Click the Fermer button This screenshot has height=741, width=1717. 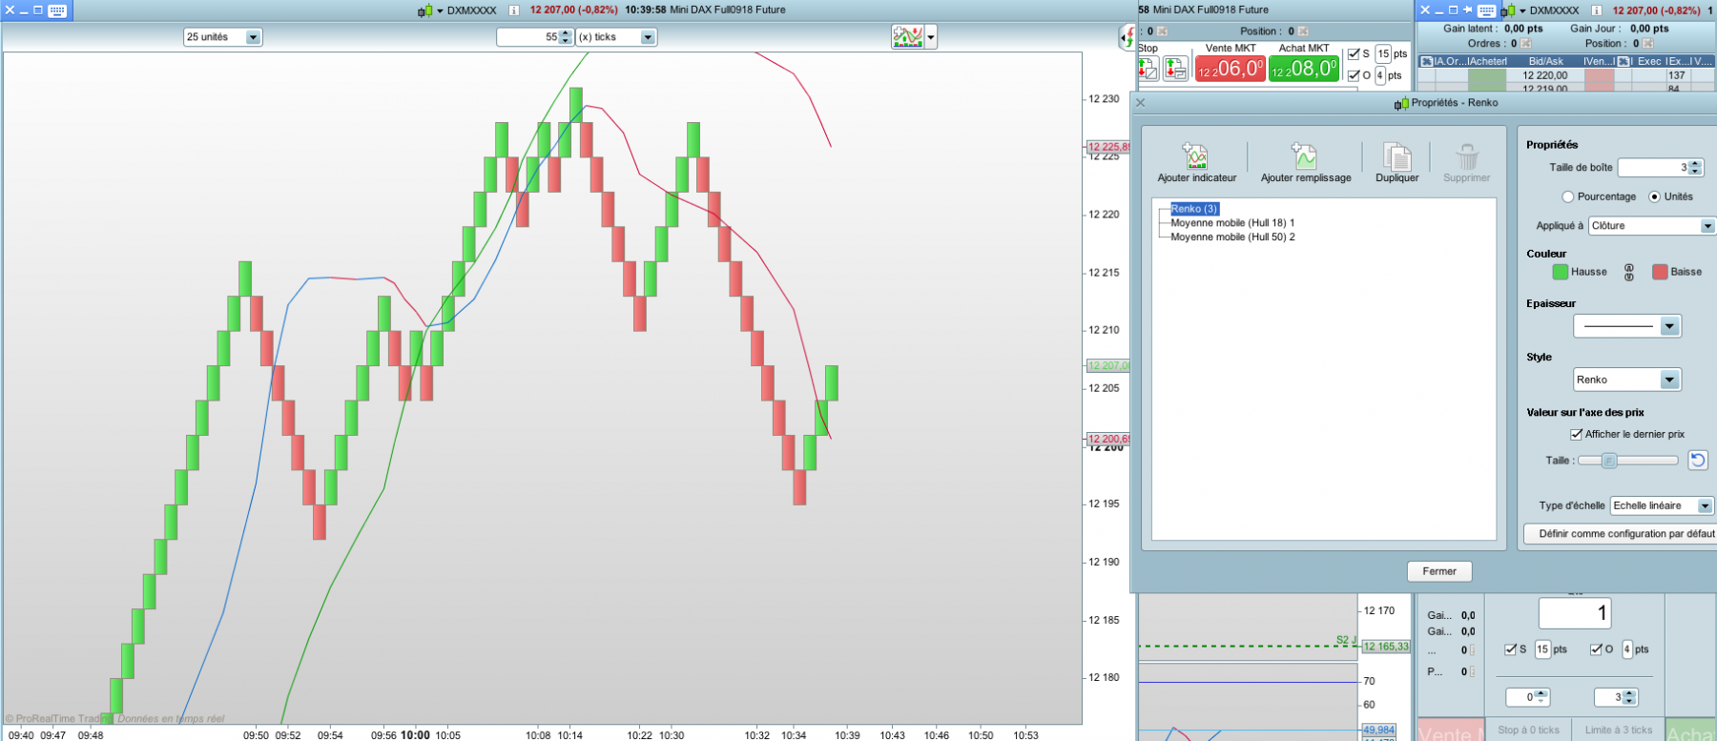coord(1439,571)
